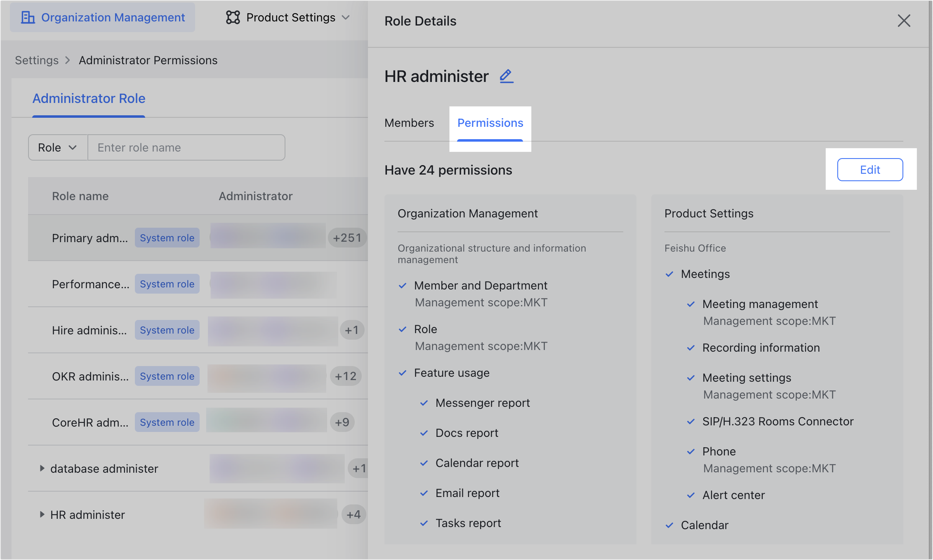Click checkmark icon beside Recording information
This screenshot has height=560, width=933.
(690, 348)
